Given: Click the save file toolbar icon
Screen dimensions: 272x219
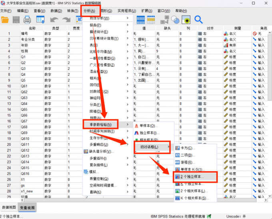Looking at the screenshot, I should pyautogui.click(x=16, y=20).
